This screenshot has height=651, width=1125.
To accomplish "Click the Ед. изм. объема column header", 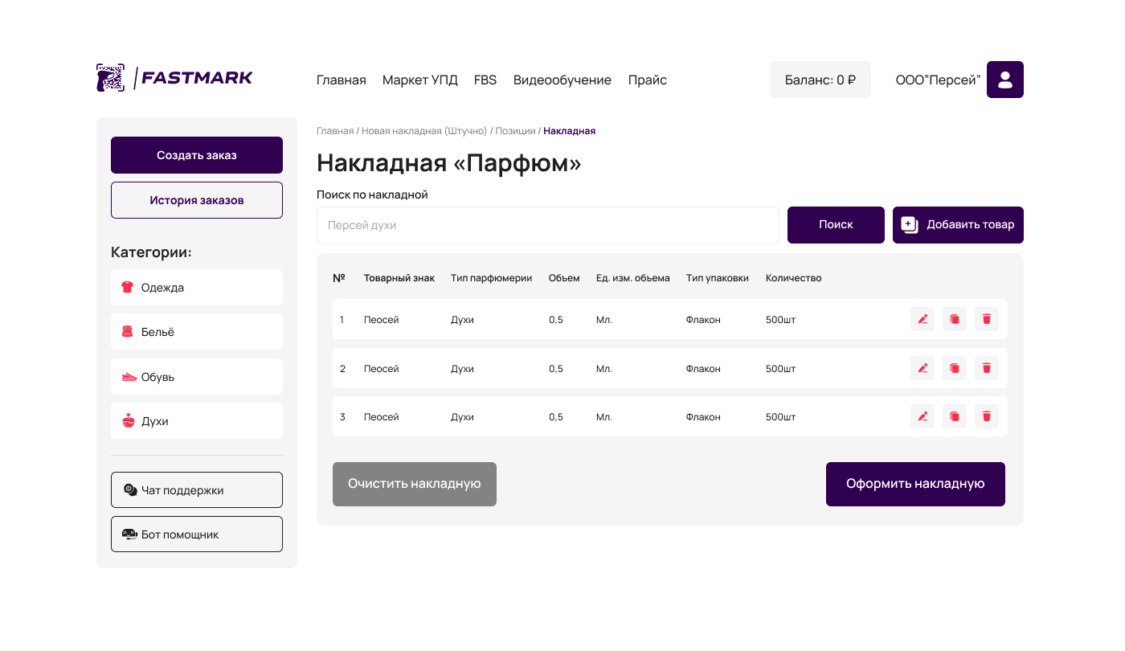I will (x=633, y=278).
